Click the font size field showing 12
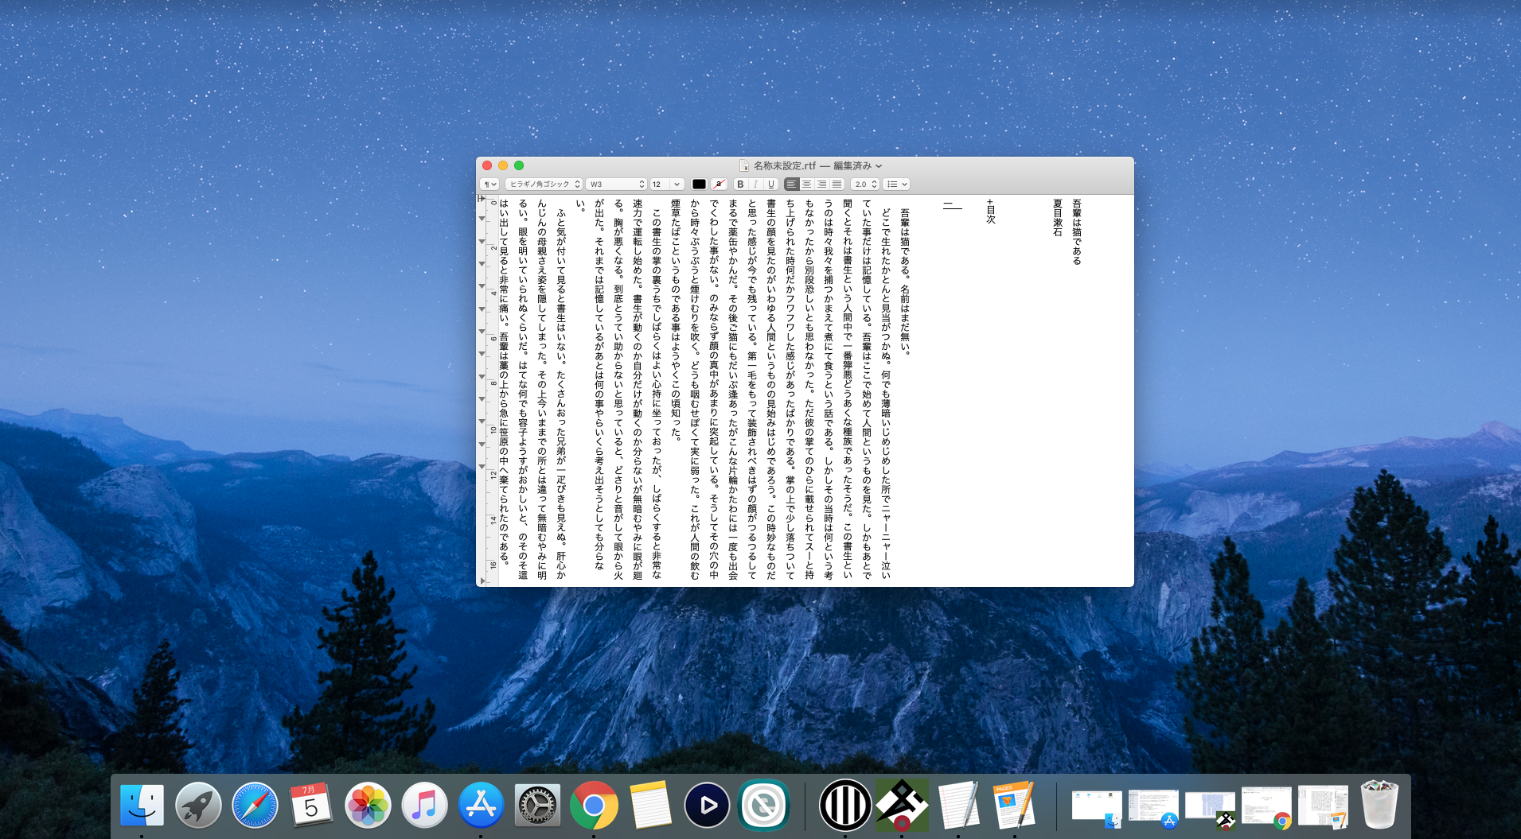Viewport: 1521px width, 839px height. click(x=660, y=184)
